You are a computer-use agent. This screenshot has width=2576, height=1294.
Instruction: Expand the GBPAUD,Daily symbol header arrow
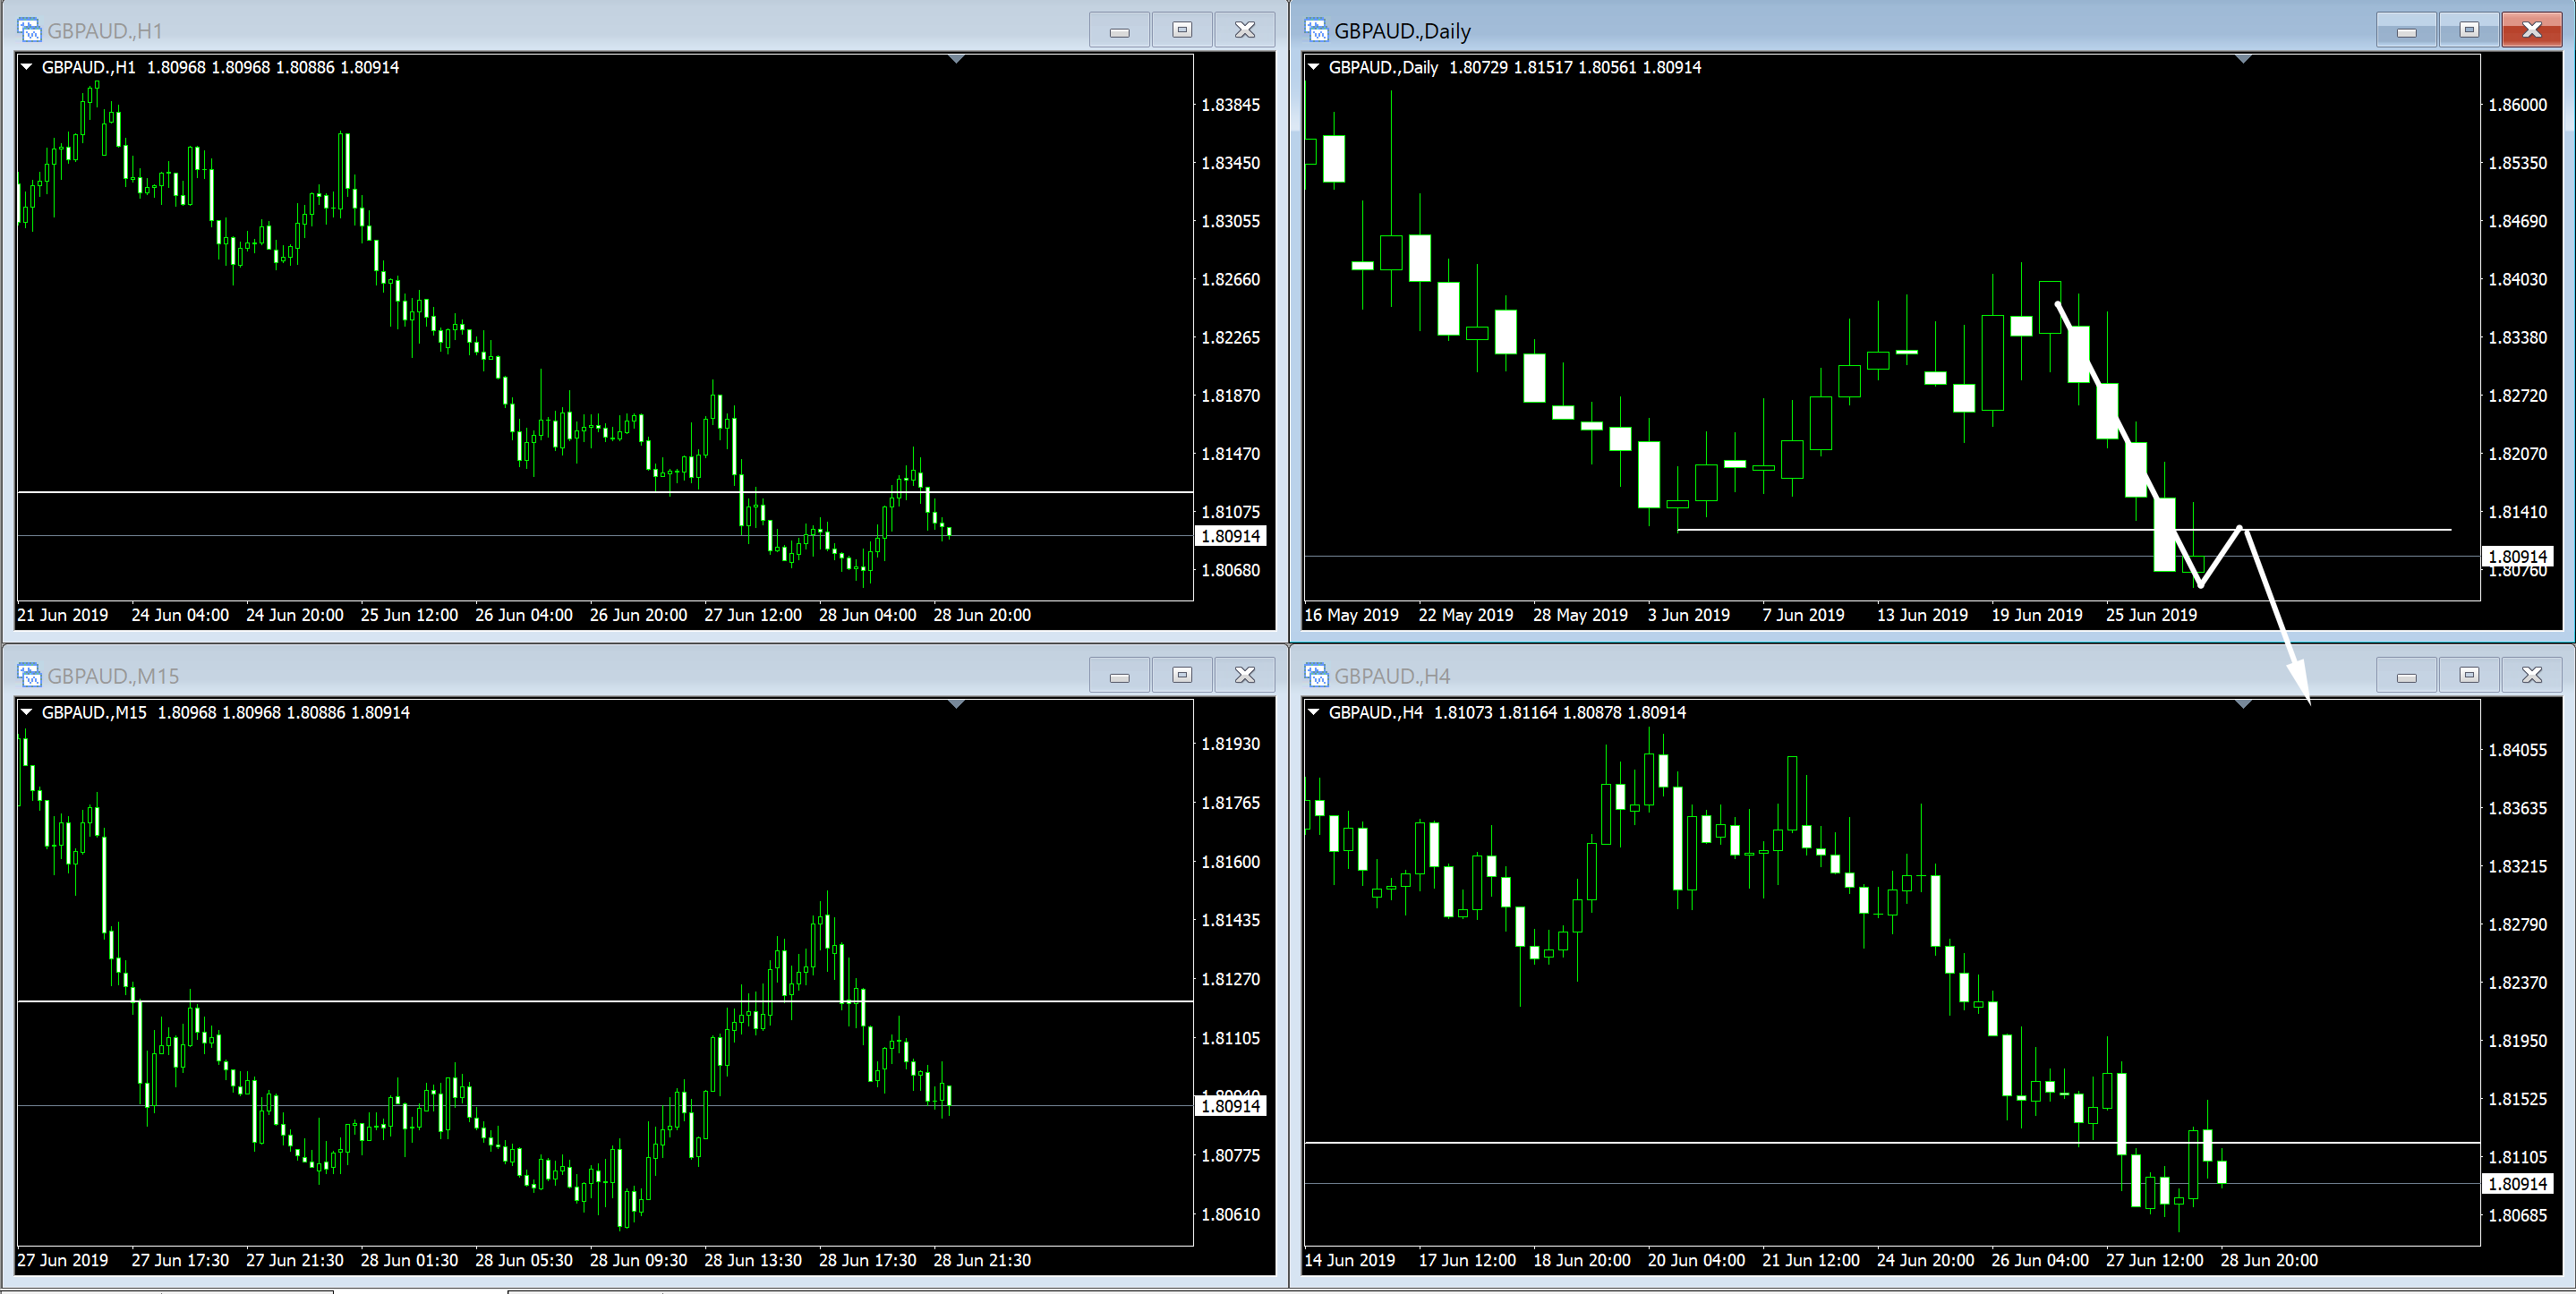pos(1314,67)
